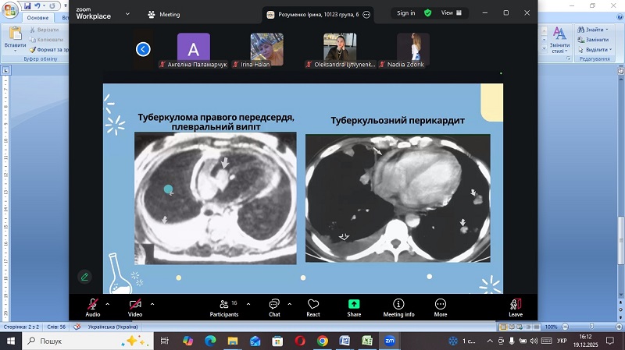
Task: Turn on camera with Video button
Action: tap(135, 307)
